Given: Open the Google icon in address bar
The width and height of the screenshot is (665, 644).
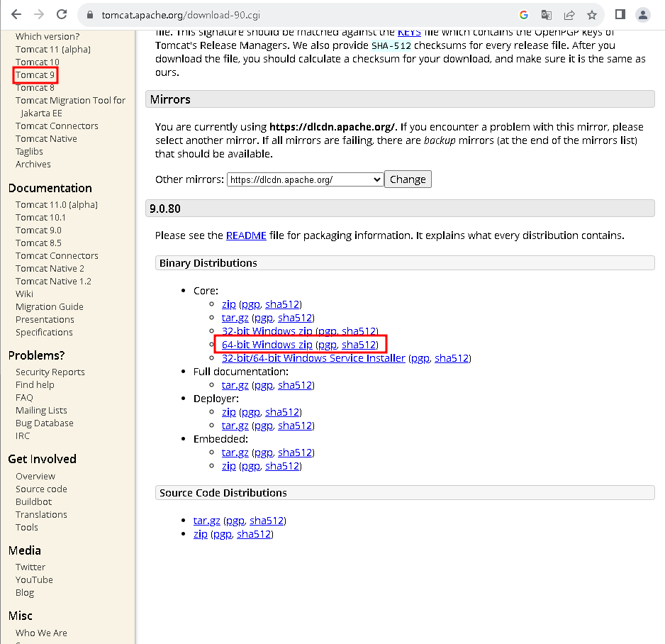Looking at the screenshot, I should [524, 15].
